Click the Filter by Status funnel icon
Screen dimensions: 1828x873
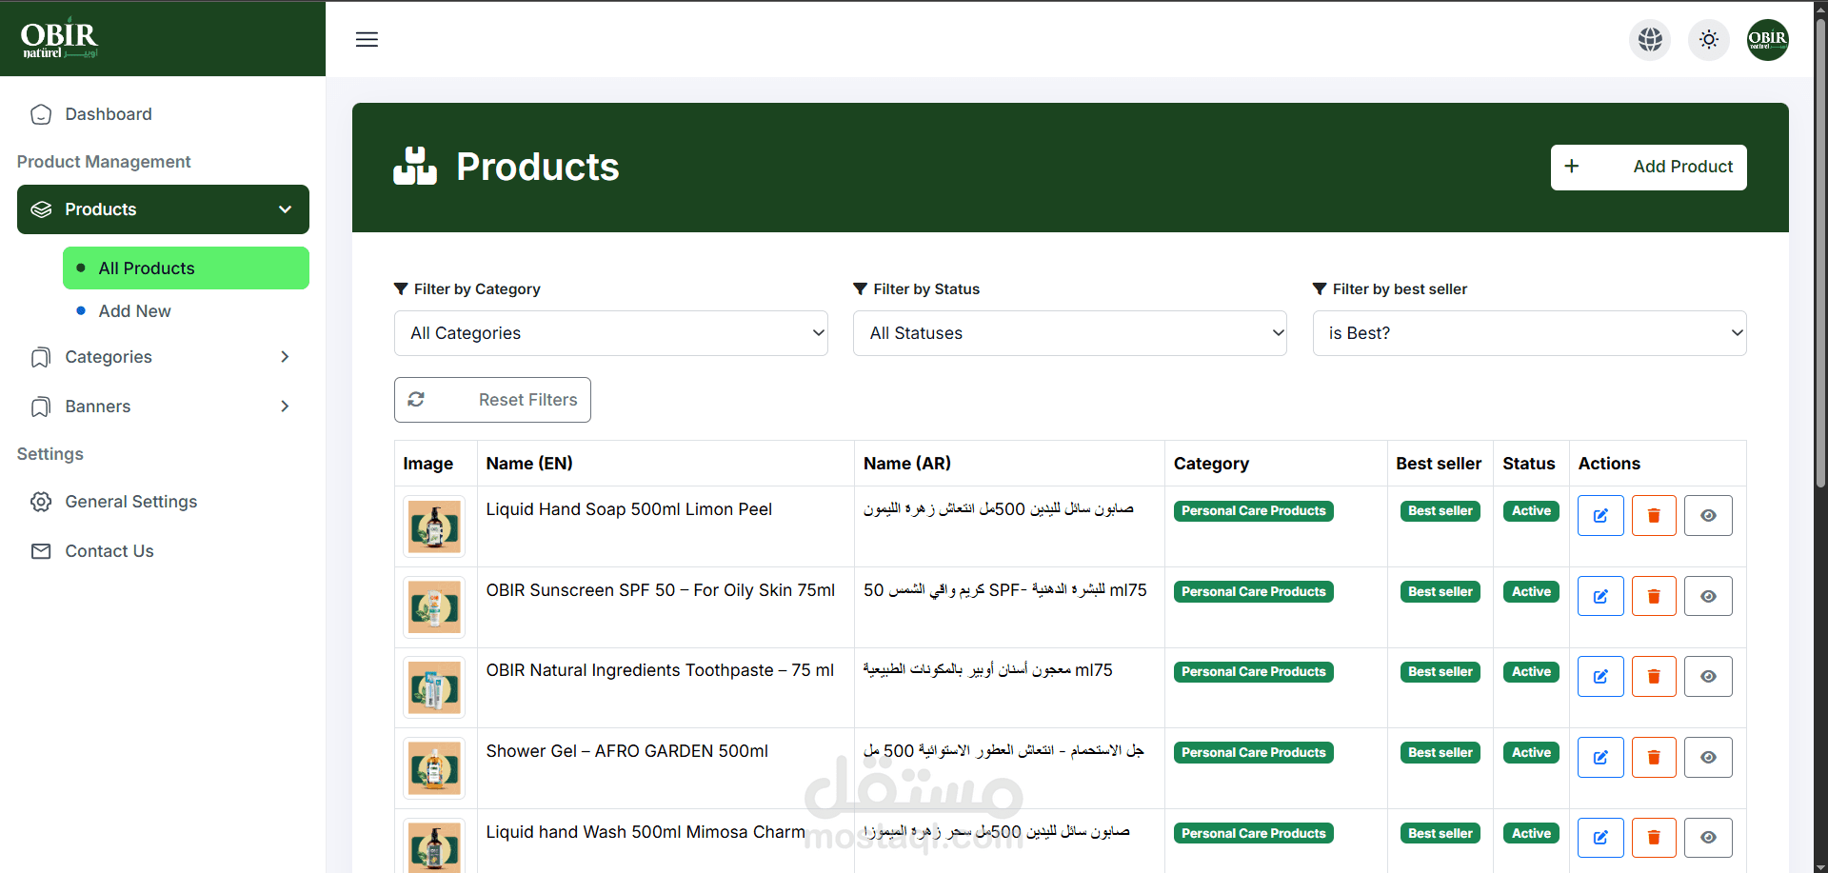(861, 288)
